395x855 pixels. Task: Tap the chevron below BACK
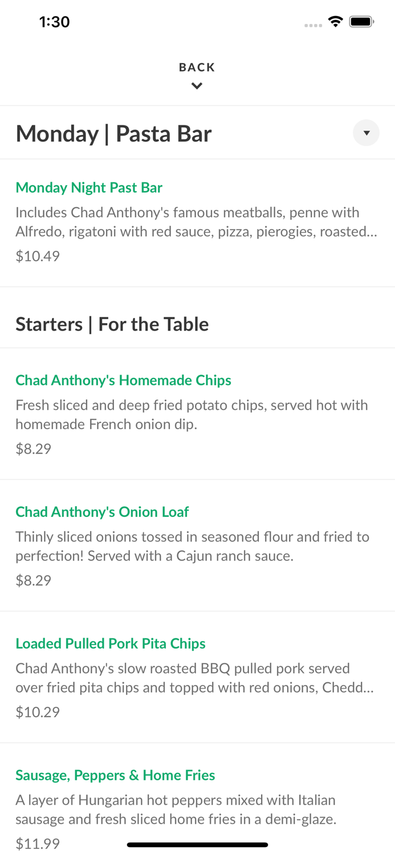point(197,85)
